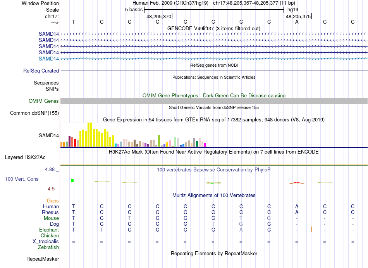Click base T in the sequence row
368x268 pixels.
pos(74,22)
